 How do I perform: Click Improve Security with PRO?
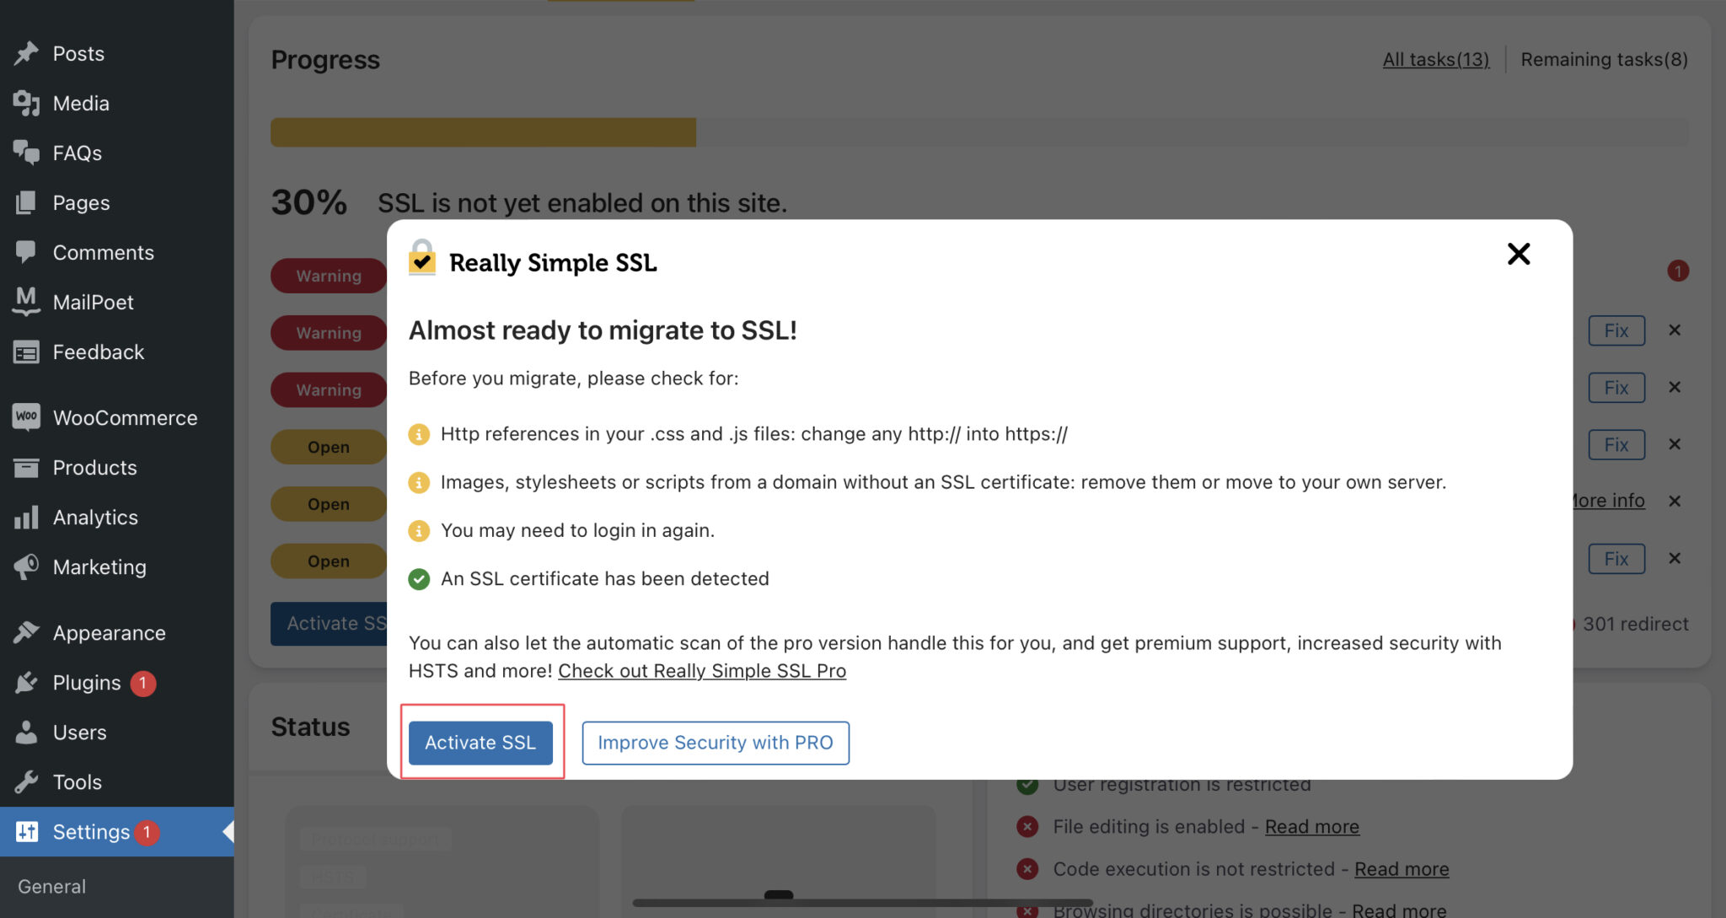(715, 743)
